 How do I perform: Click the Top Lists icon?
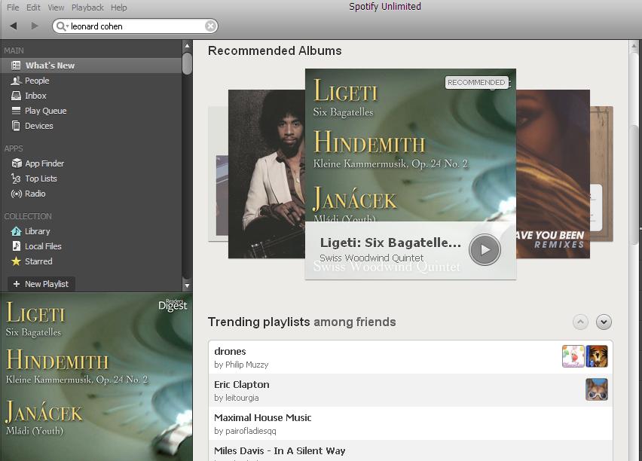16,179
